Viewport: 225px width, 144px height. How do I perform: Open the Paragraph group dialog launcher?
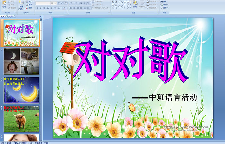coord(109,13)
